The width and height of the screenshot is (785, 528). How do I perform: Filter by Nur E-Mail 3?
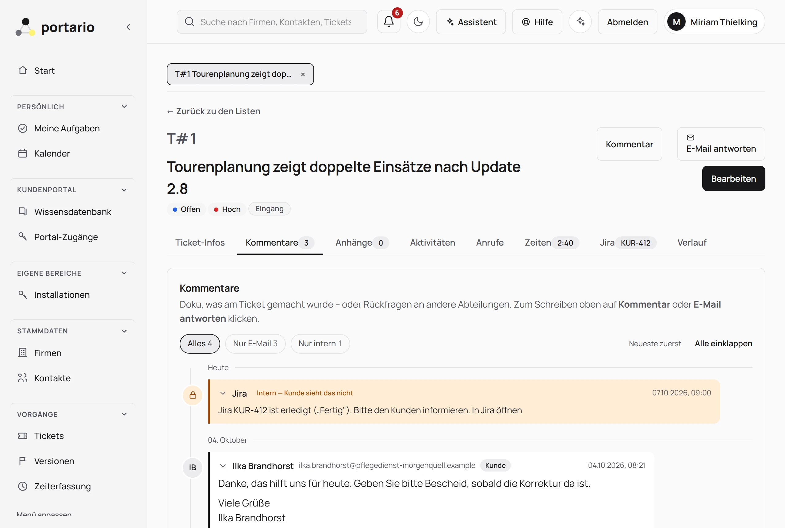click(255, 344)
